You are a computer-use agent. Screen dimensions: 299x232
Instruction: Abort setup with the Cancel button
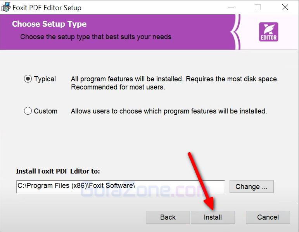click(x=268, y=217)
